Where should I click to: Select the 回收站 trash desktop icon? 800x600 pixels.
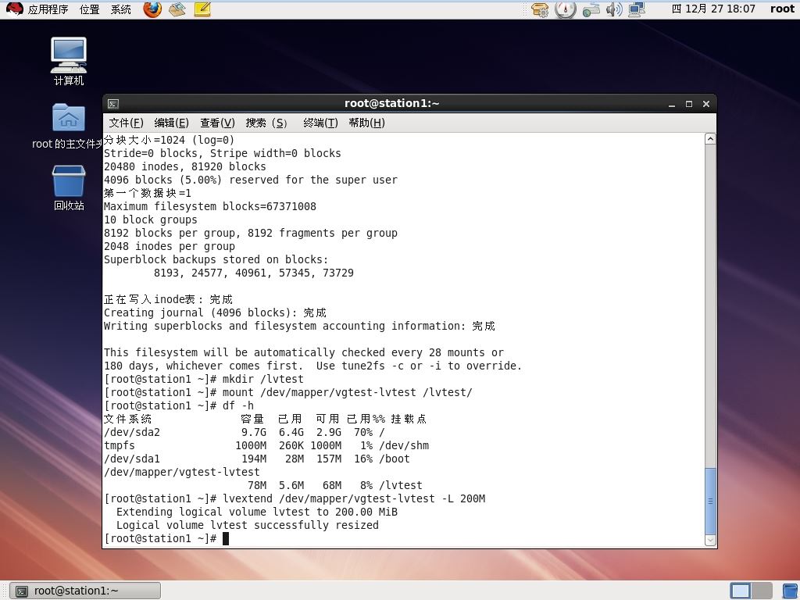pyautogui.click(x=69, y=187)
